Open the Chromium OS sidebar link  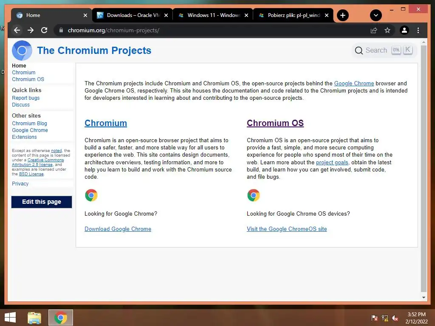tap(28, 79)
